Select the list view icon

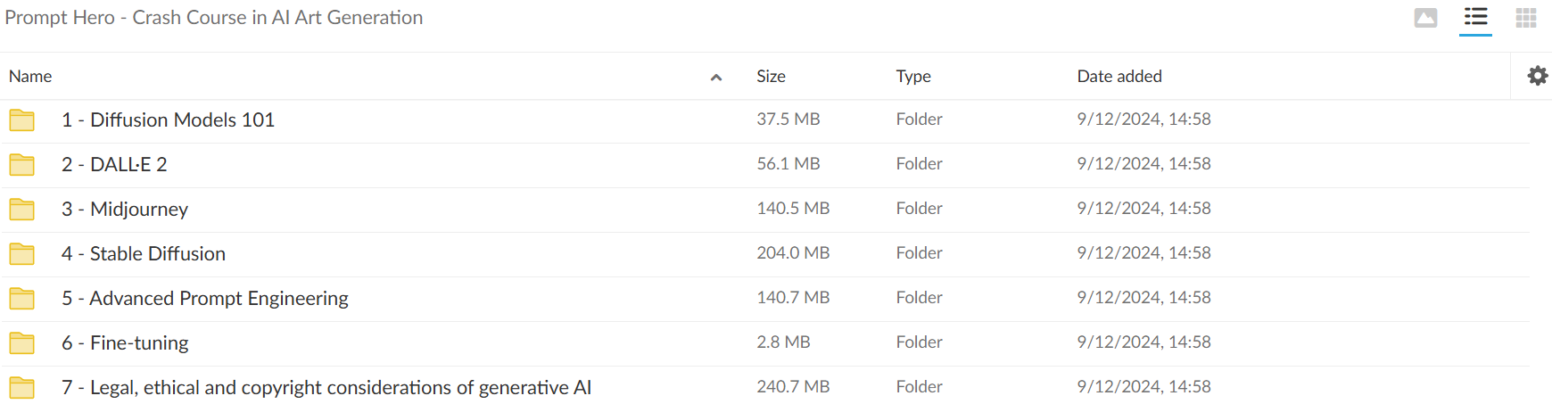click(1475, 18)
